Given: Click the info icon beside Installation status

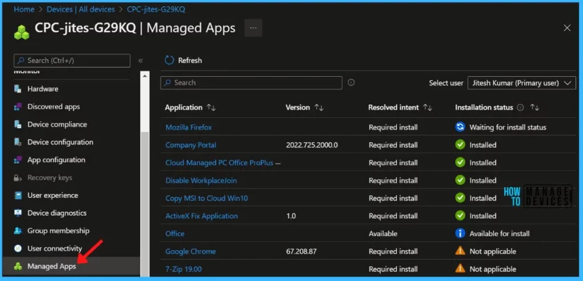Looking at the screenshot, I should point(520,108).
